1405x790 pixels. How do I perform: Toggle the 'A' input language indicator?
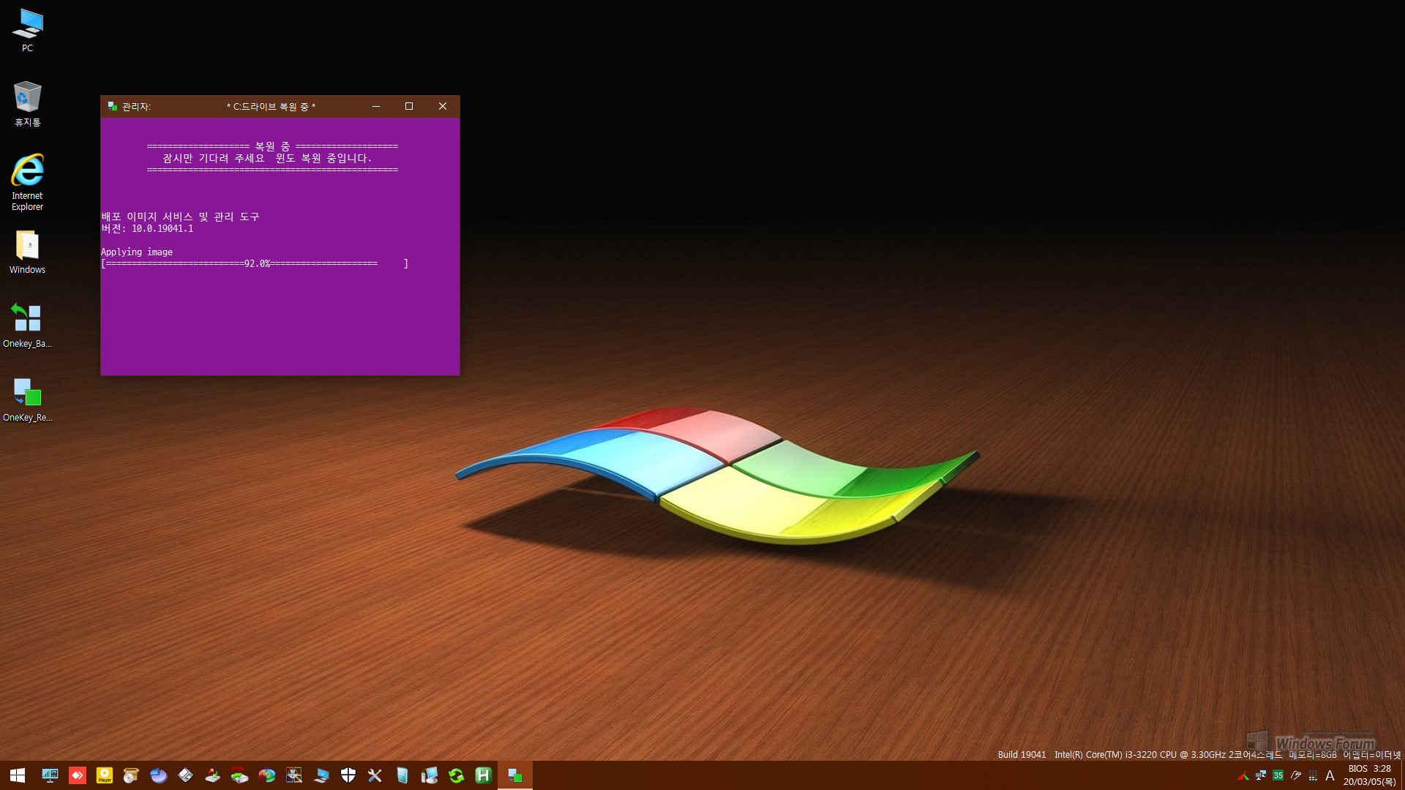1330,775
